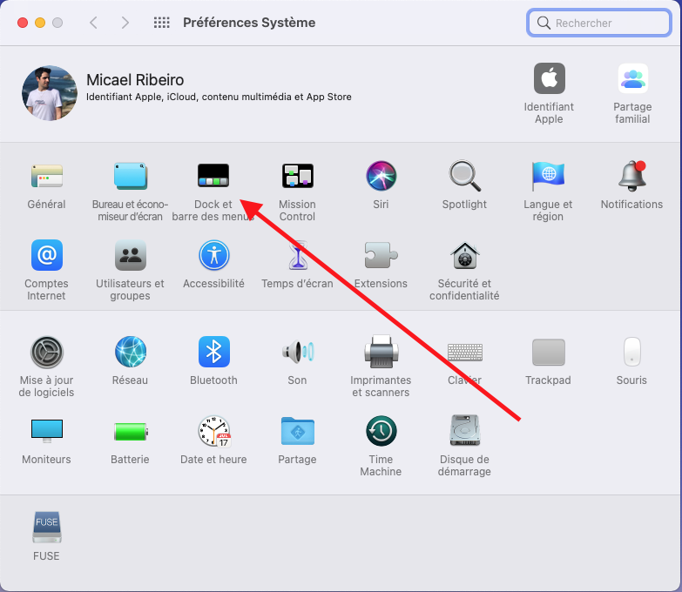The image size is (682, 592).
Task: Open the FUSE preference pane
Action: pyautogui.click(x=46, y=527)
